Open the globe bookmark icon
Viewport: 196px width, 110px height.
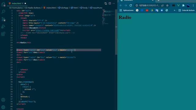click(x=167, y=10)
